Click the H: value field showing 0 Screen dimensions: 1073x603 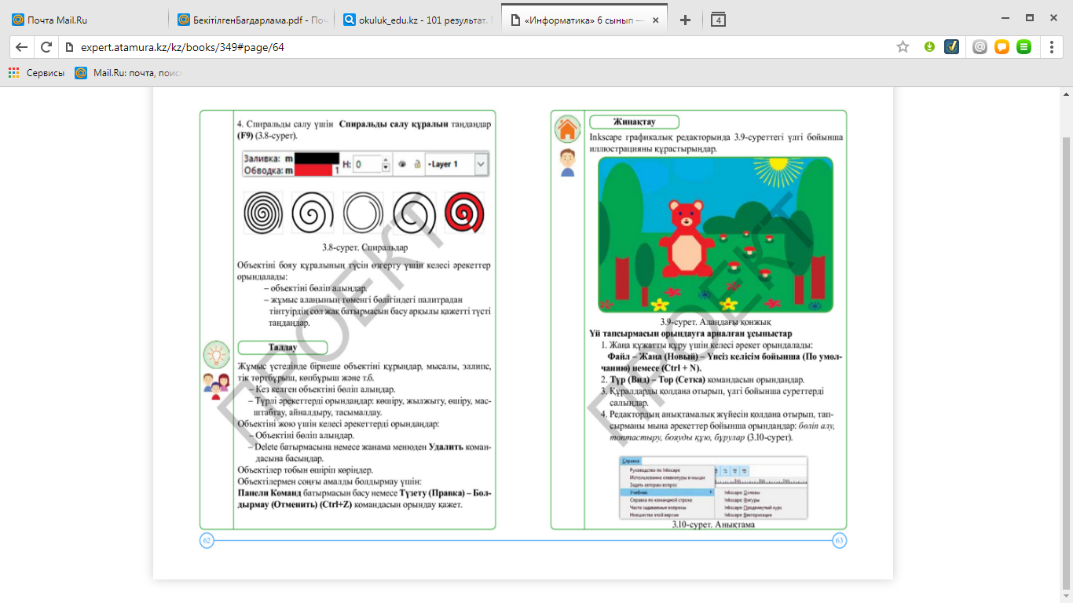[367, 165]
